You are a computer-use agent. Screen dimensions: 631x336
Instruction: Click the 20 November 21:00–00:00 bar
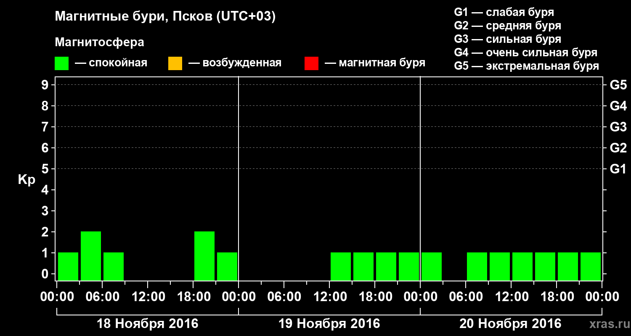pos(591,266)
